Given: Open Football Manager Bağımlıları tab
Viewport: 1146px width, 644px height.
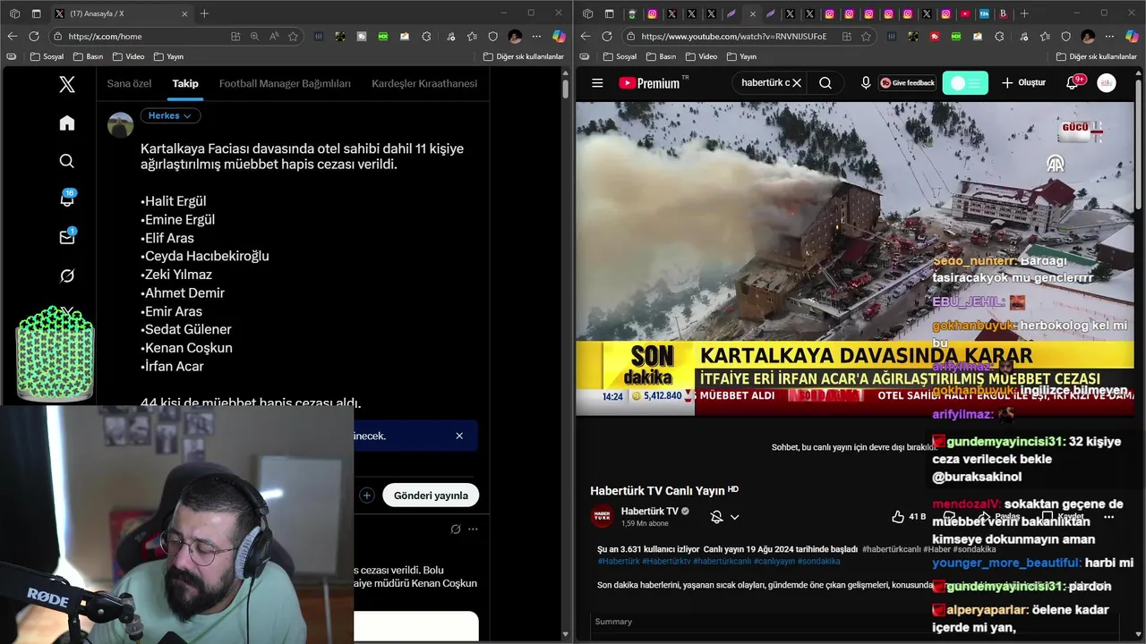Looking at the screenshot, I should pyautogui.click(x=285, y=83).
